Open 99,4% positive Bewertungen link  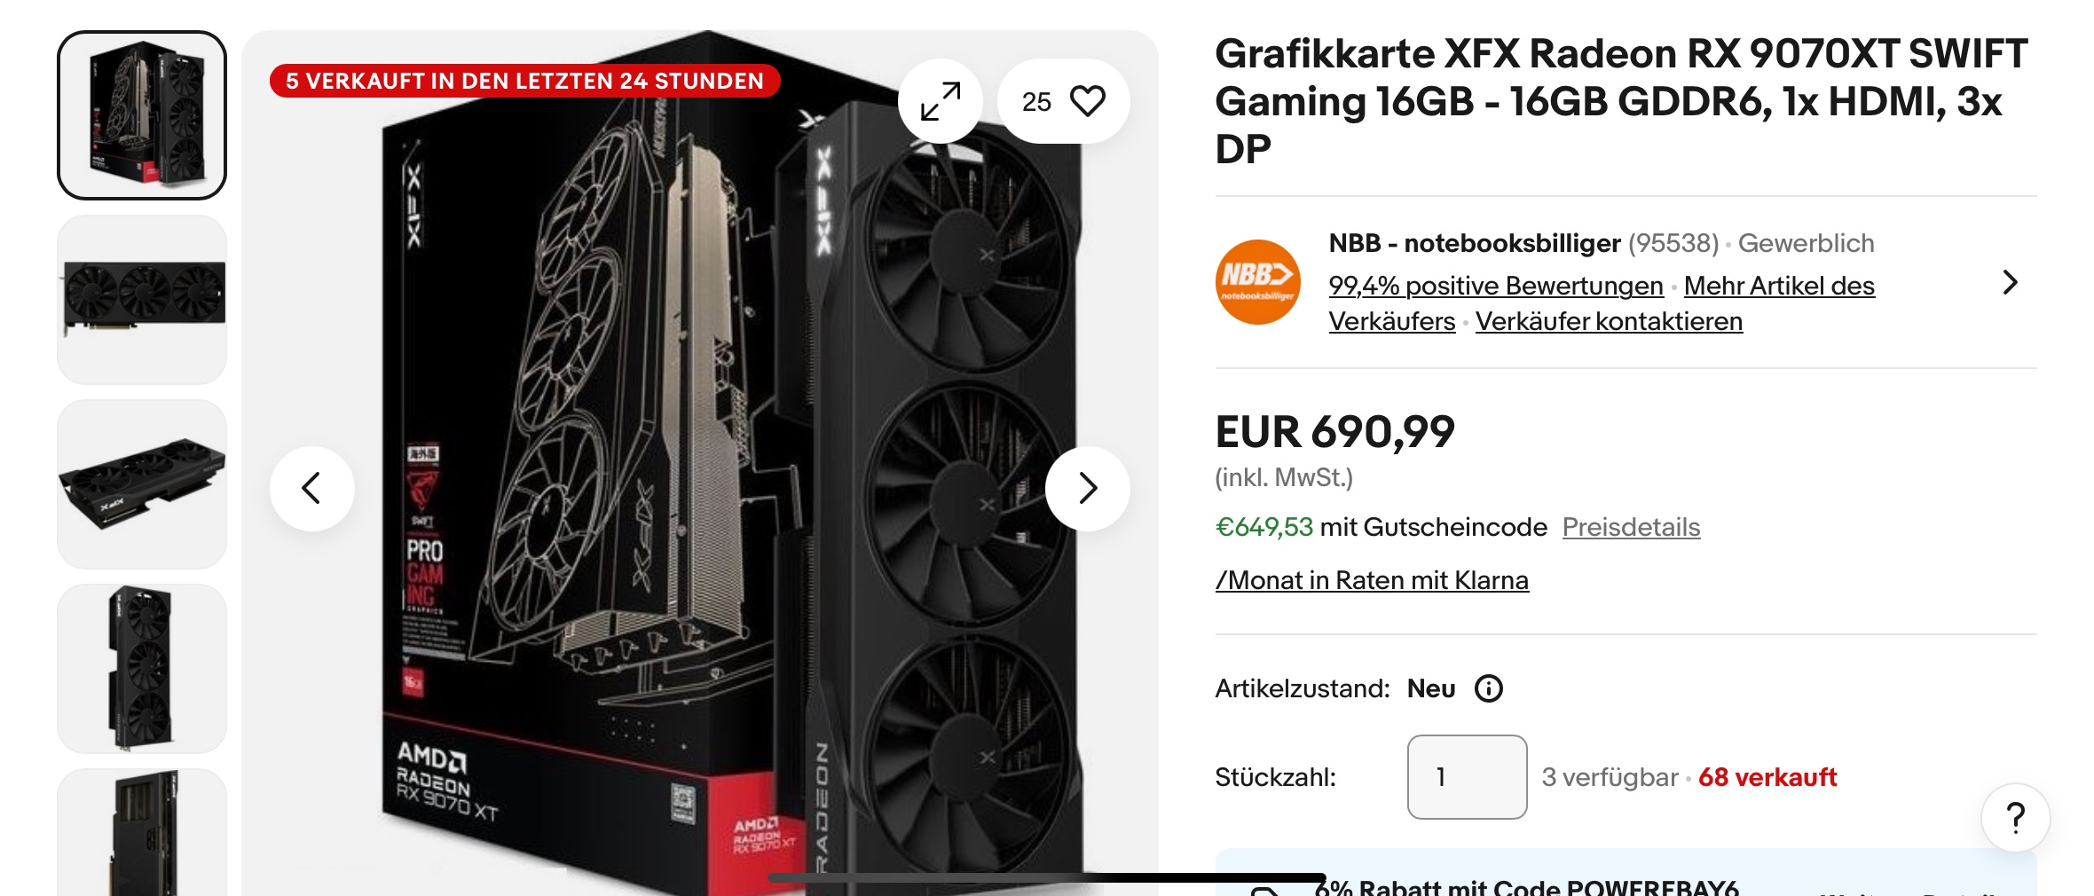1495,286
